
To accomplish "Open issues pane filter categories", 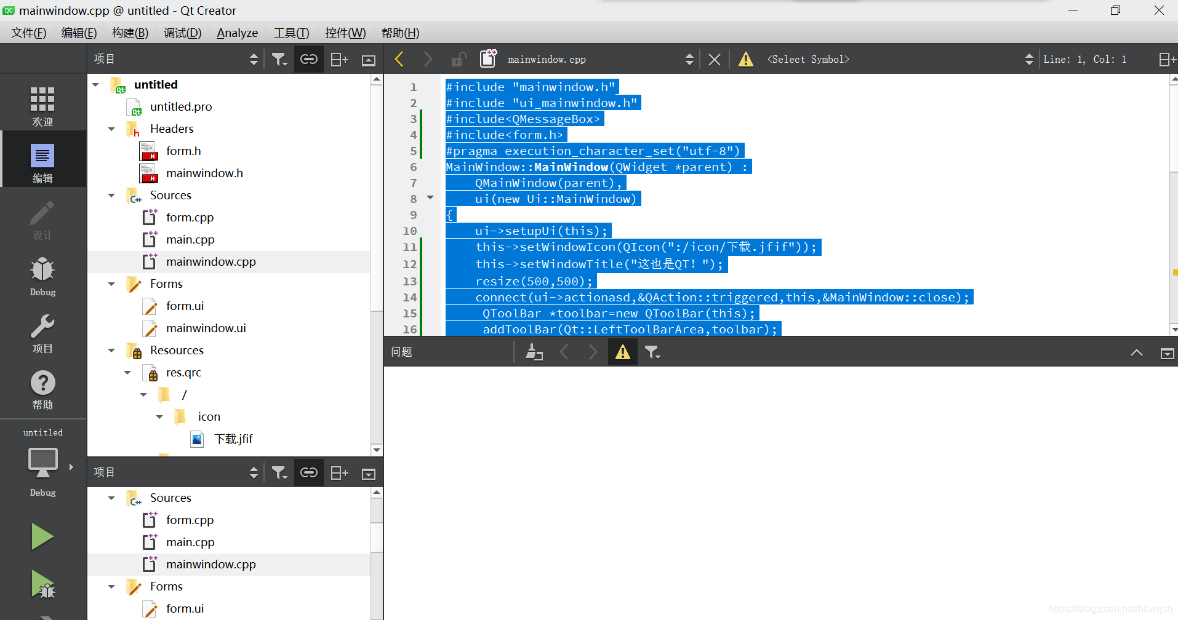I will click(x=652, y=352).
